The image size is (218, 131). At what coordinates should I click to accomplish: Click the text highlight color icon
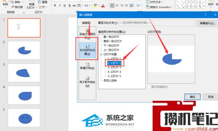(95, 5)
